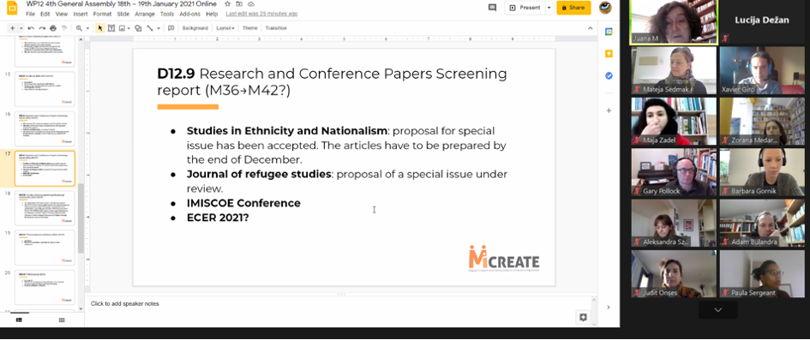Open the Help menu
Screen dimensions: 810x340
(x=212, y=14)
